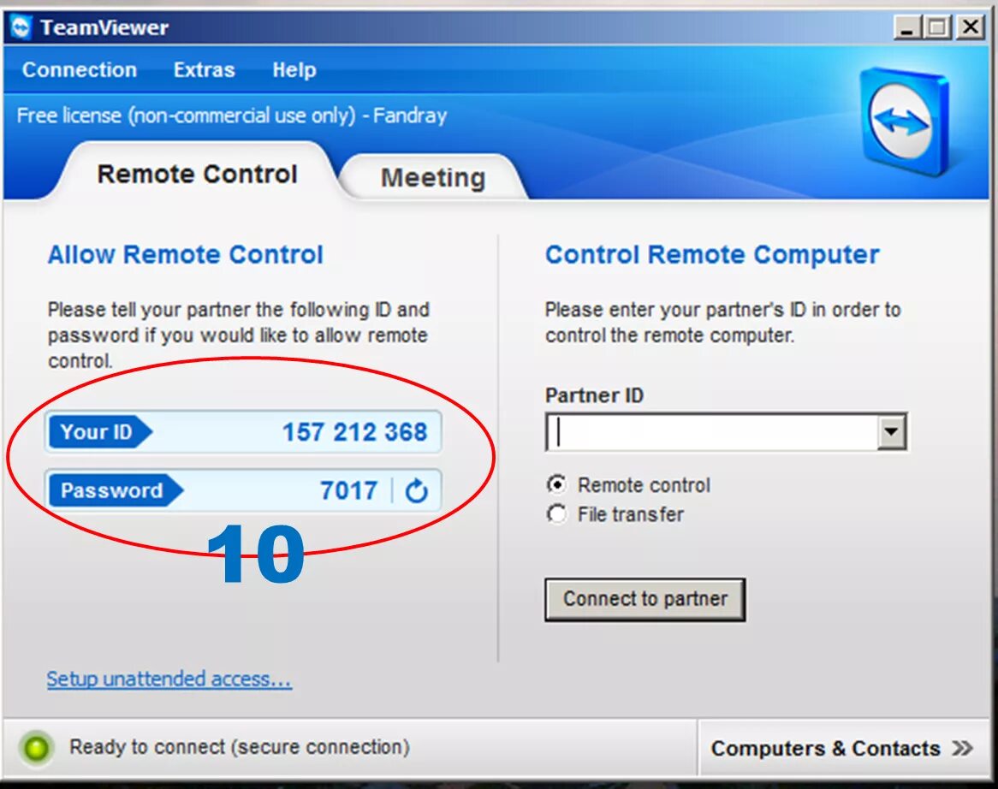Select the Remote control radio option

[x=557, y=485]
